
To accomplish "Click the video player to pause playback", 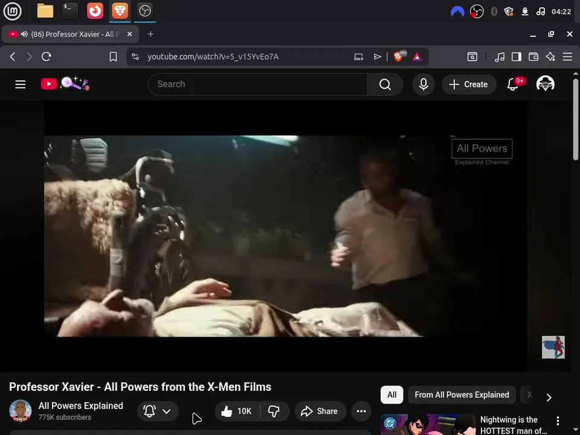I will (x=286, y=236).
